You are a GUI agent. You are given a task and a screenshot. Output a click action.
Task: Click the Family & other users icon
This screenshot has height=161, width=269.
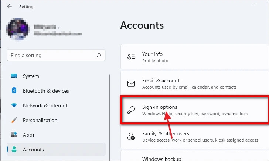[x=131, y=136]
